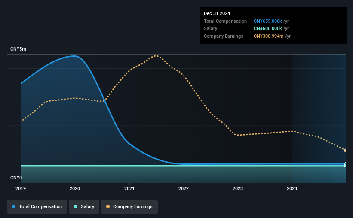Click the CN¥659.000k total compensation value
Screen dimensions: 353x218
[268, 21]
